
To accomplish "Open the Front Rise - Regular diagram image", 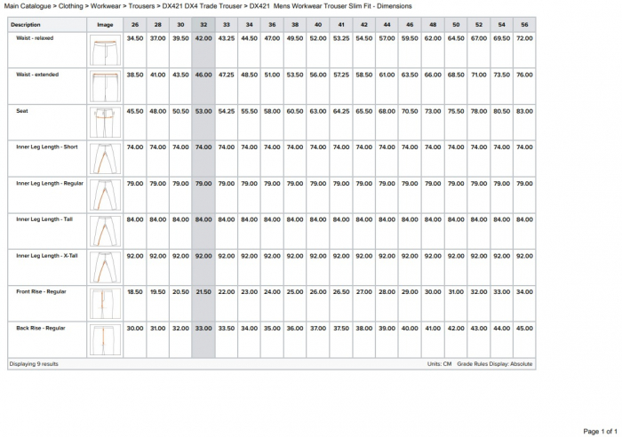I will coord(105,302).
